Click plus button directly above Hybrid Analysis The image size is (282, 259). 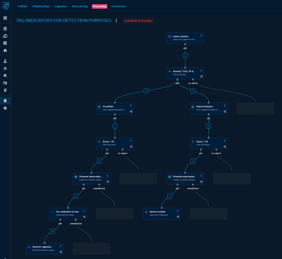tap(193, 91)
